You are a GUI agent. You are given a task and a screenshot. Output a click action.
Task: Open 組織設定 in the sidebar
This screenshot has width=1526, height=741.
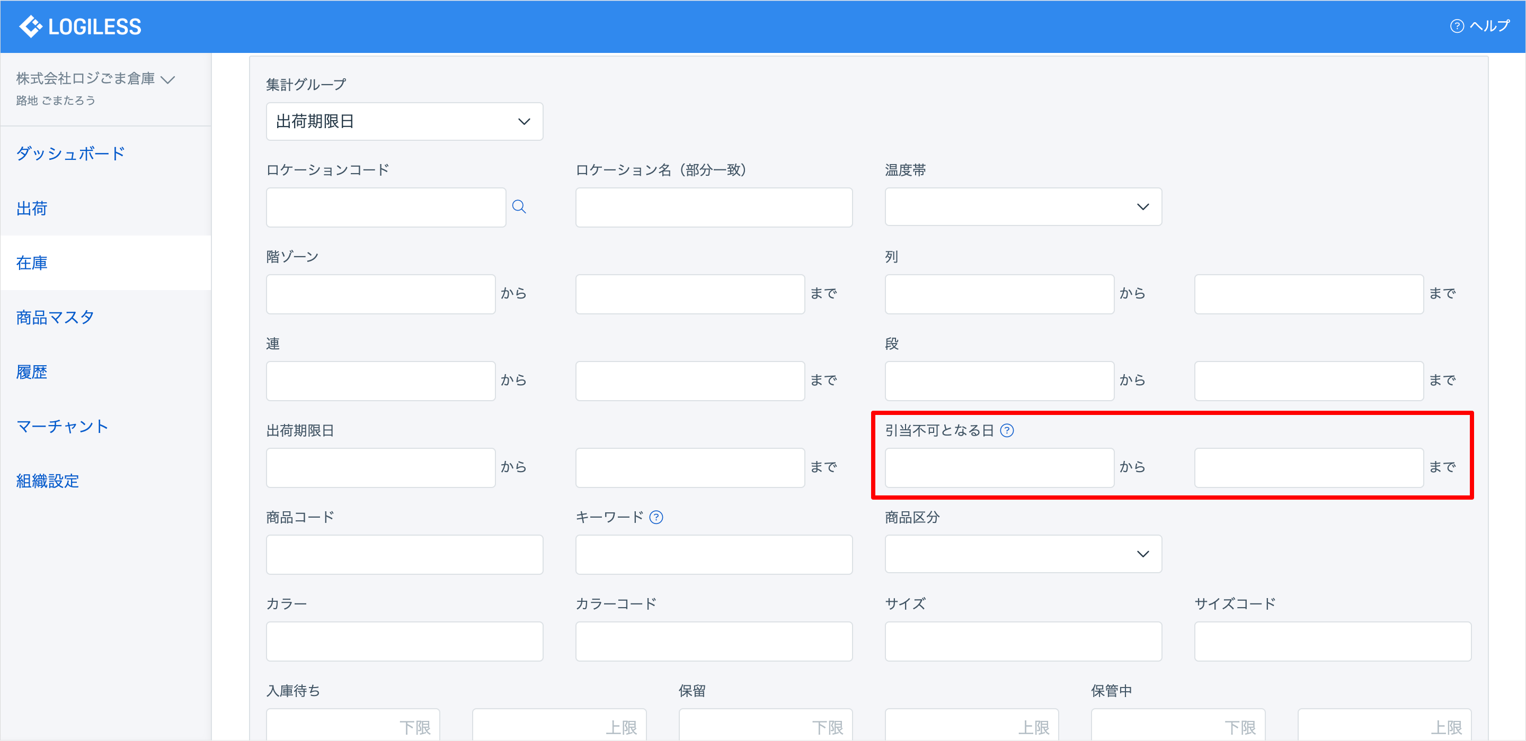(x=47, y=481)
